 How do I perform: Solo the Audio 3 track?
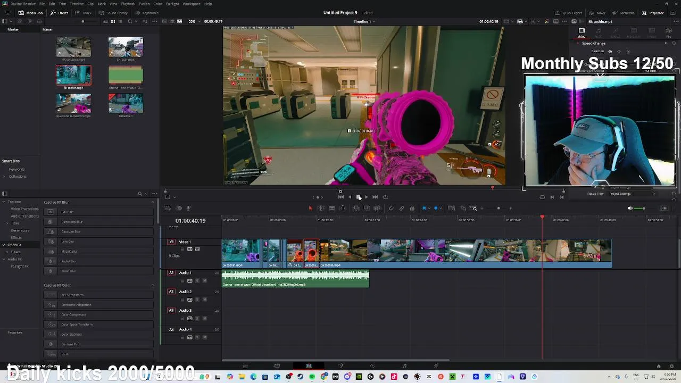tap(197, 318)
